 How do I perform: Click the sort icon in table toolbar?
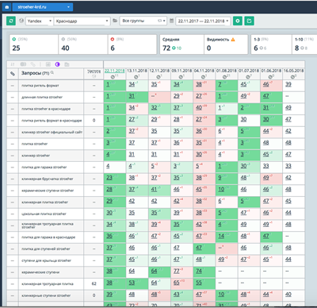(12, 64)
